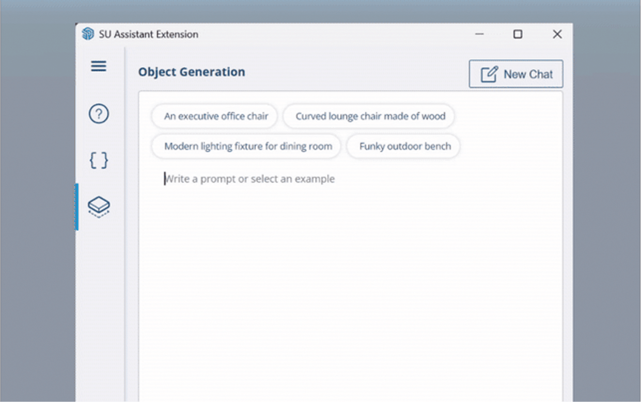Pick 'Curved lounge chair made of wood' prompt
Image resolution: width=641 pixels, height=402 pixels.
[x=369, y=117]
